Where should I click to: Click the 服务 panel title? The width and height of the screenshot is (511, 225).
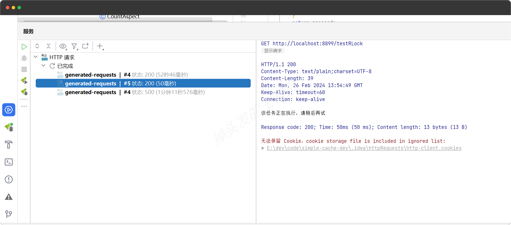click(28, 31)
